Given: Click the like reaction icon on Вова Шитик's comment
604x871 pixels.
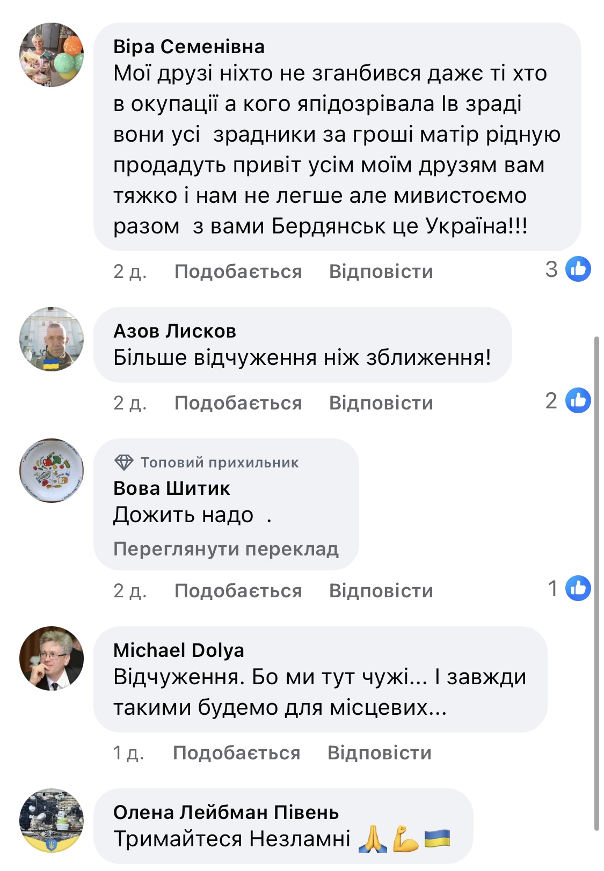Looking at the screenshot, I should click(x=578, y=589).
